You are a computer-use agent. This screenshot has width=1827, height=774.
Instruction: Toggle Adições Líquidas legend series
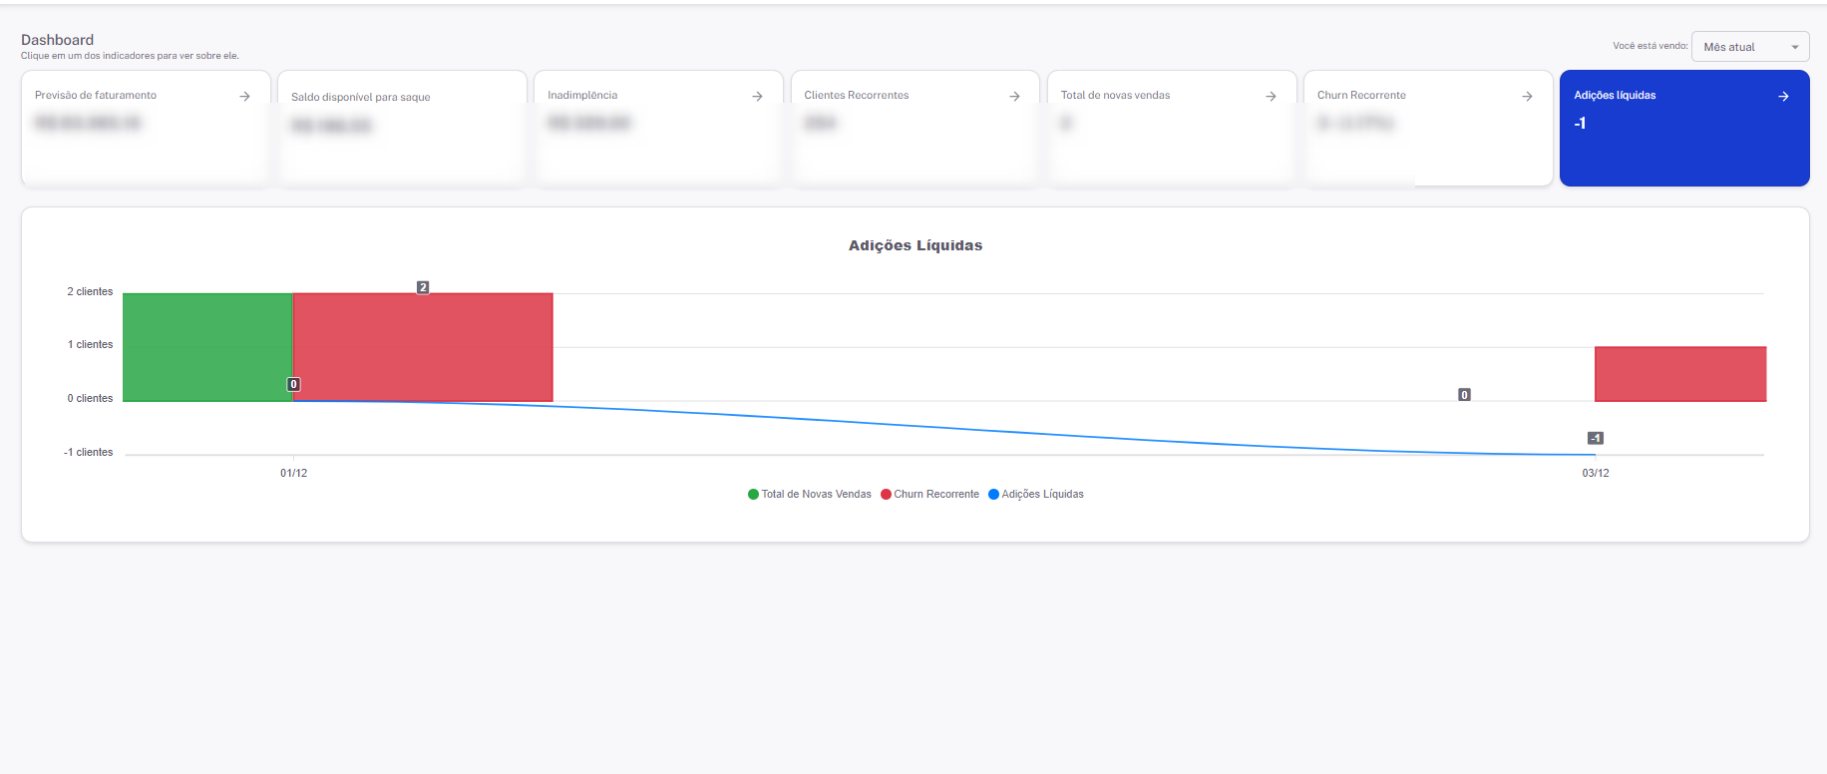pyautogui.click(x=1041, y=495)
